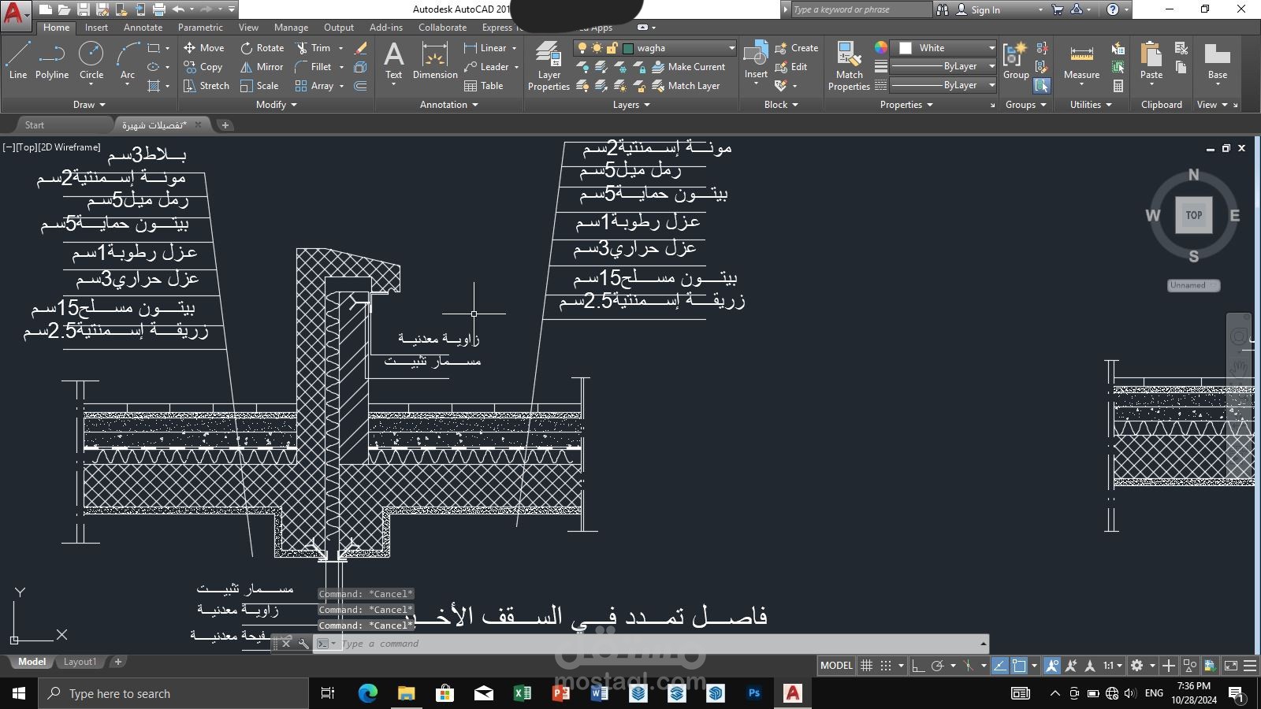Open the Measure utility
Image resolution: width=1261 pixels, height=709 pixels.
tap(1081, 63)
